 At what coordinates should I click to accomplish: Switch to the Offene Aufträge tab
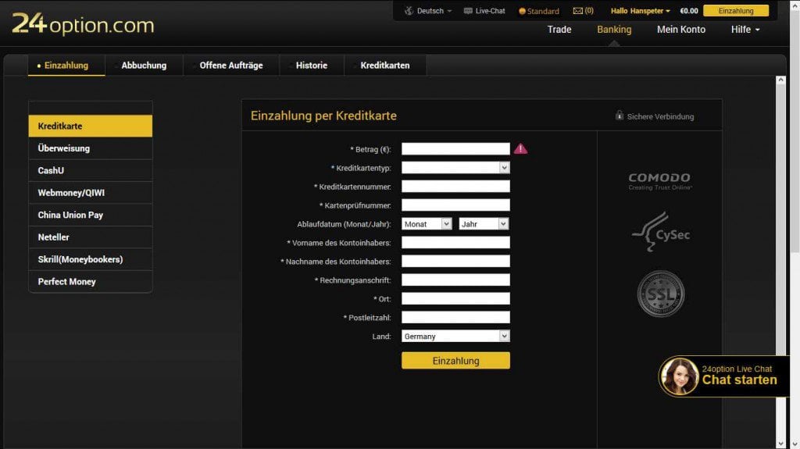point(231,66)
